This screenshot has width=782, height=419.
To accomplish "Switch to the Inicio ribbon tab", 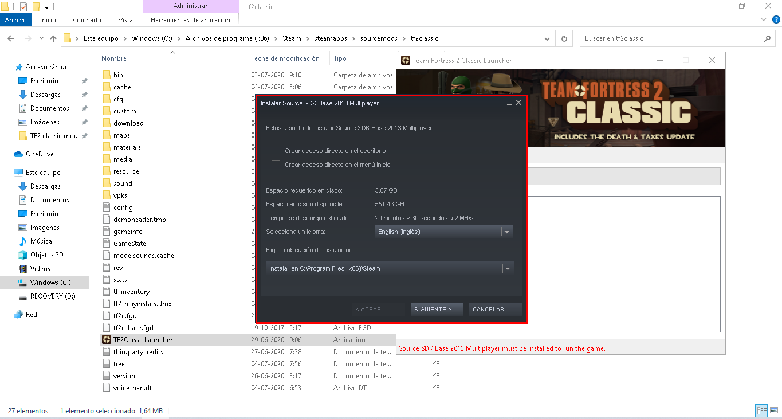I will 48,20.
